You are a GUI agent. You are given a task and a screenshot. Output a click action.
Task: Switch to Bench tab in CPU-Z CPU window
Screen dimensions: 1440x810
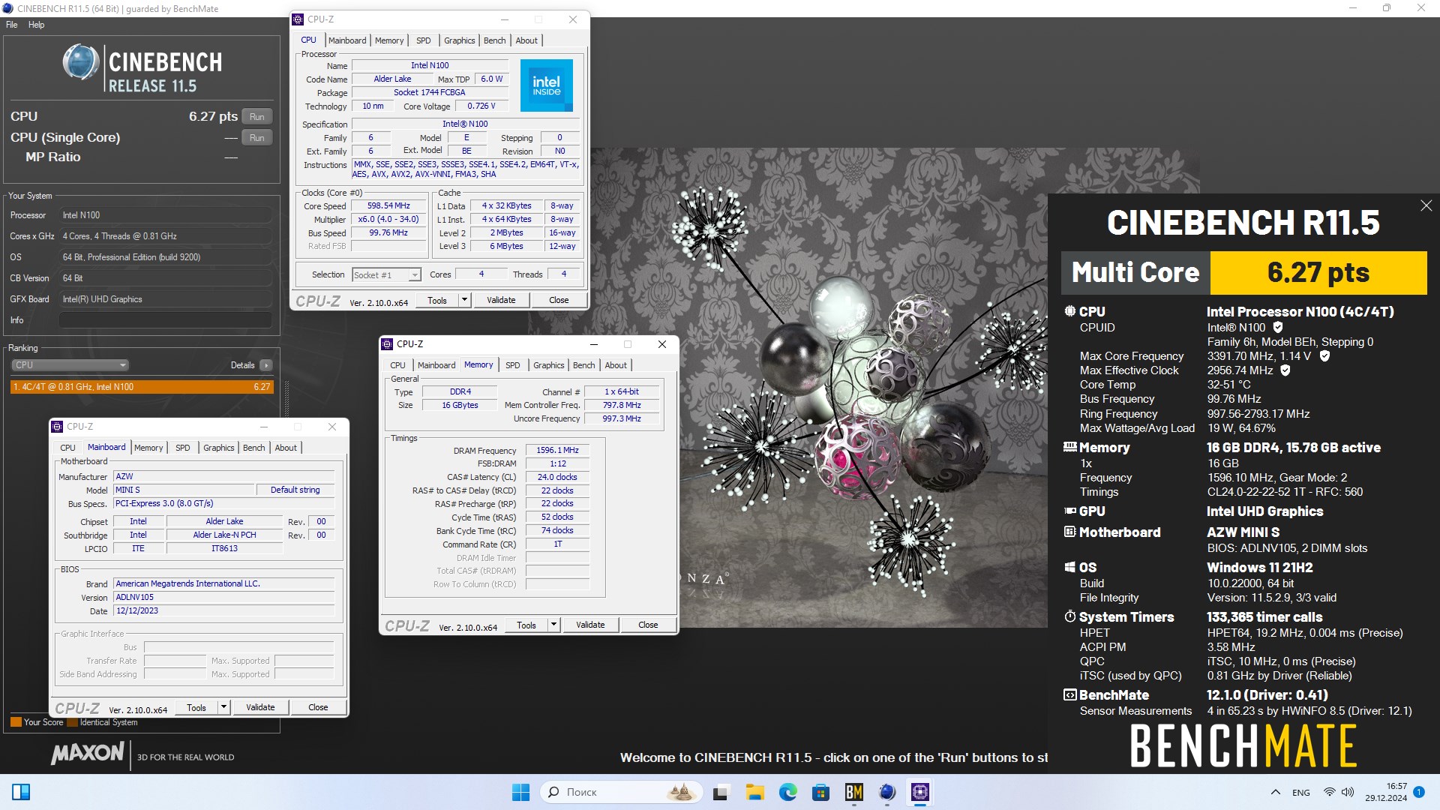click(x=494, y=40)
